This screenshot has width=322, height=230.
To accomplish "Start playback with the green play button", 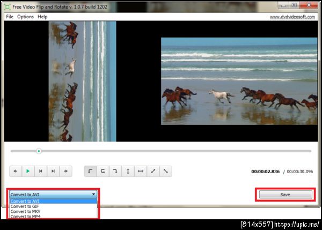I will pyautogui.click(x=28, y=171).
